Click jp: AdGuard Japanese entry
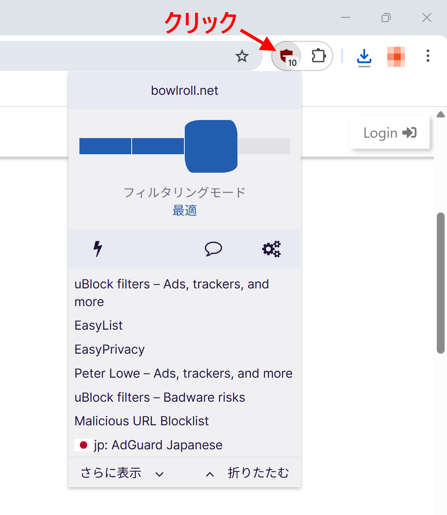Image resolution: width=447 pixels, height=515 pixels. [x=149, y=445]
